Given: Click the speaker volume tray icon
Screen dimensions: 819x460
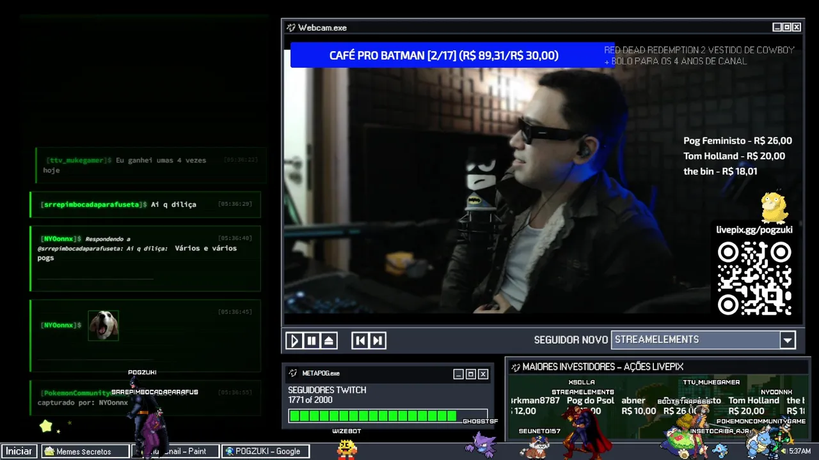Looking at the screenshot, I should click(784, 451).
